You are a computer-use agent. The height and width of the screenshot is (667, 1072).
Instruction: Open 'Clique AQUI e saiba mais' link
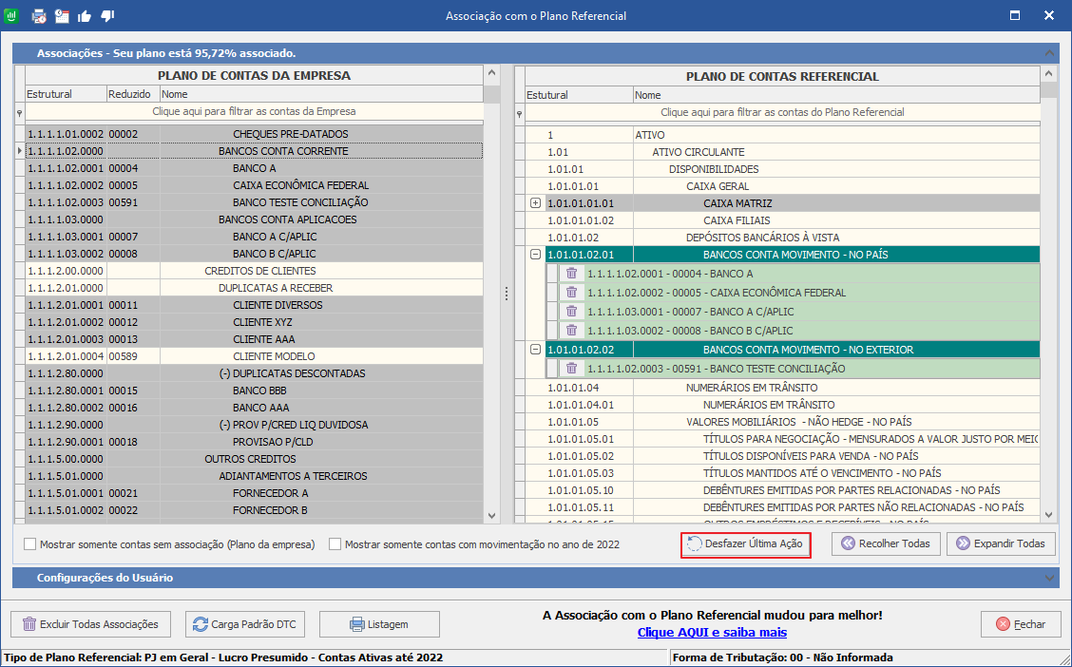[x=712, y=632]
